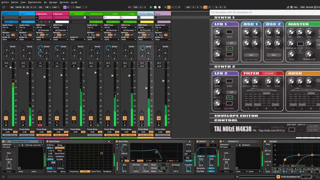Toggle the purple Scale Mode icon

65,7
